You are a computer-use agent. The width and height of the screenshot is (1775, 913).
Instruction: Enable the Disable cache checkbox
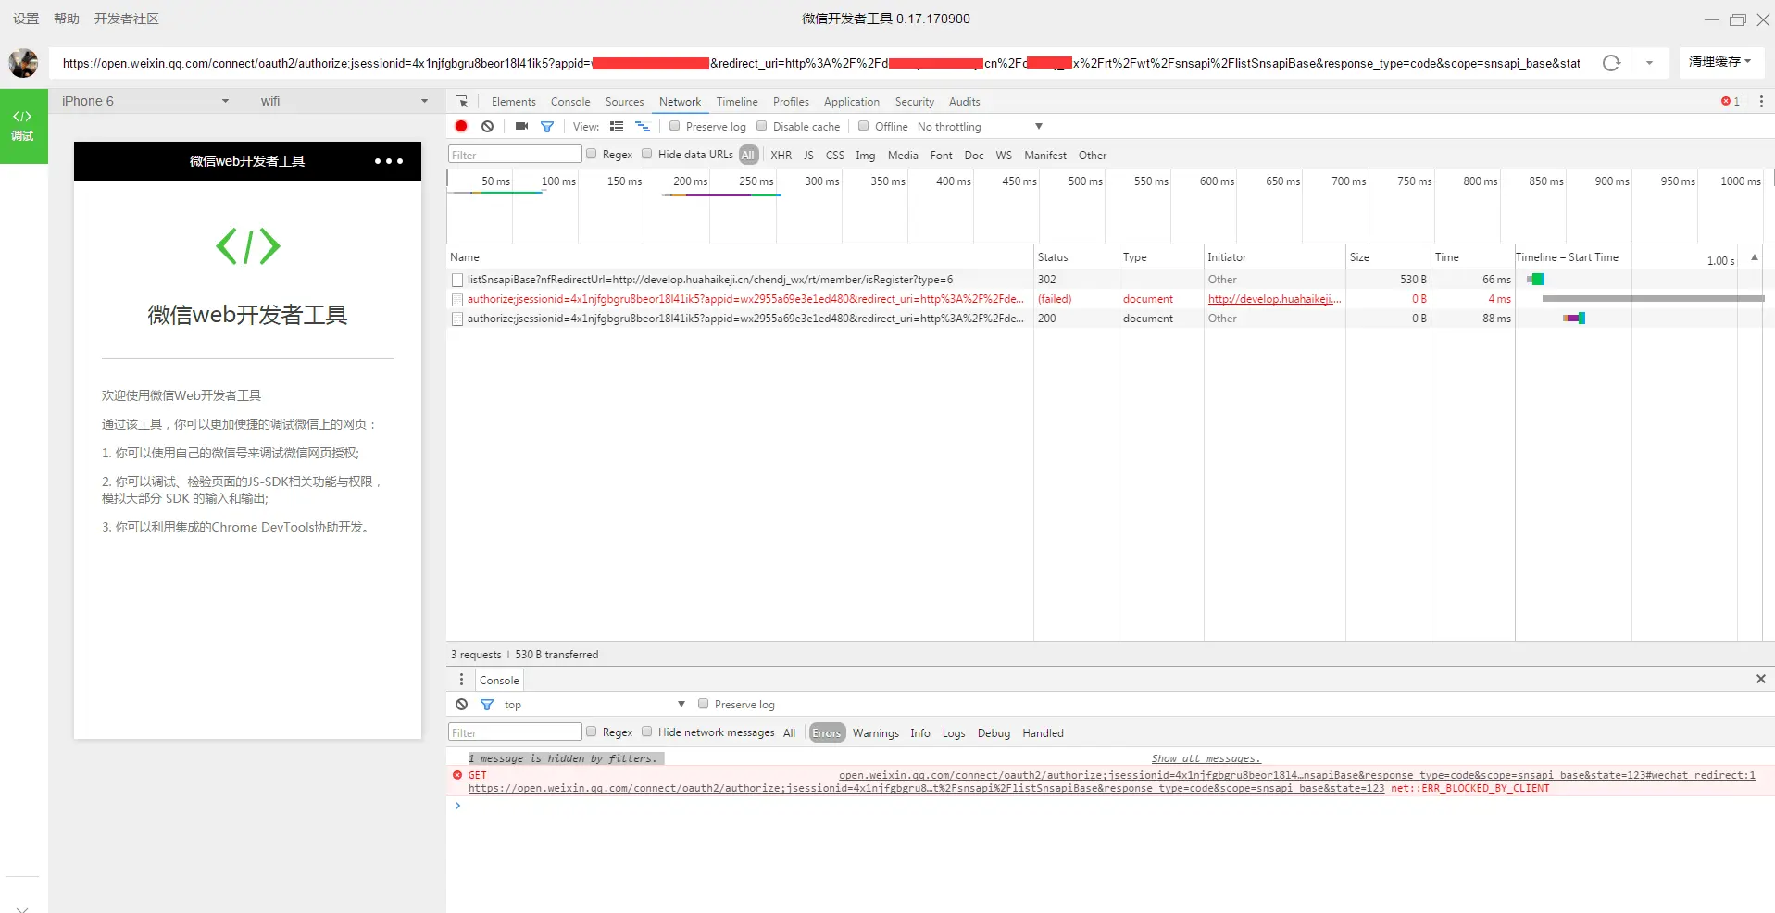pos(762,126)
